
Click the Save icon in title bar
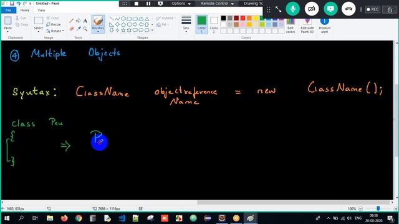[12, 4]
